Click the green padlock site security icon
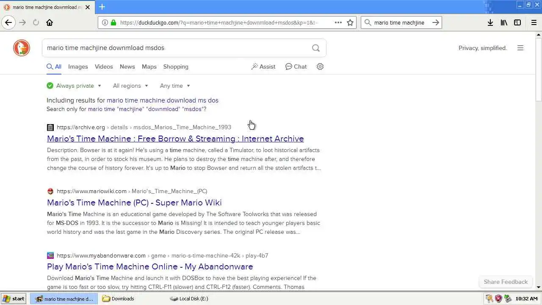 tap(113, 22)
